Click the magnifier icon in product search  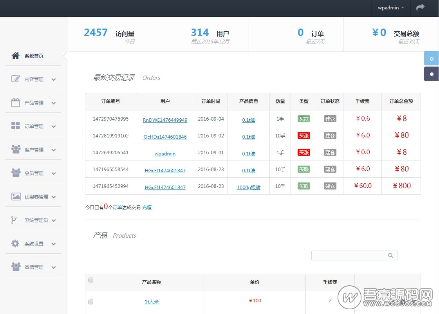point(390,255)
